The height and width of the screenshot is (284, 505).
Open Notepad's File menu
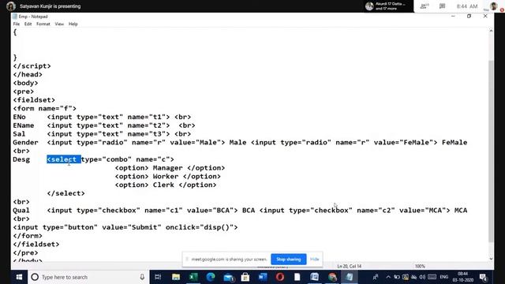[17, 24]
